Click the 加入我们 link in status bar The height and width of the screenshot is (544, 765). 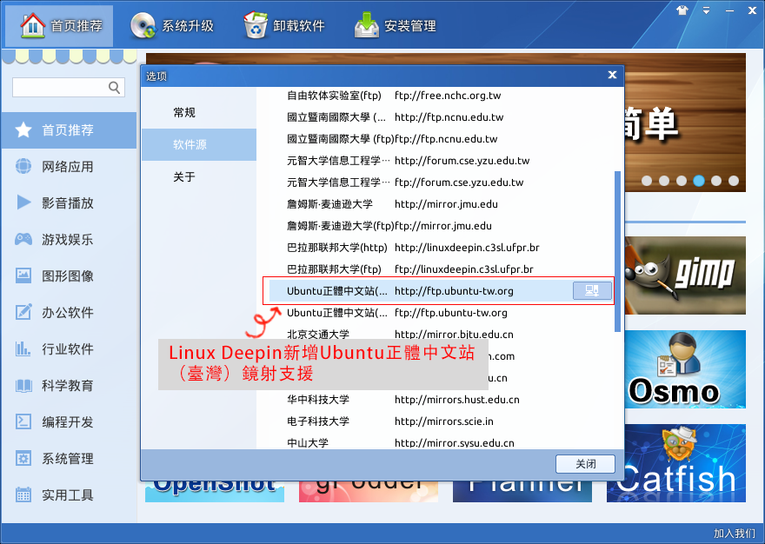(735, 534)
